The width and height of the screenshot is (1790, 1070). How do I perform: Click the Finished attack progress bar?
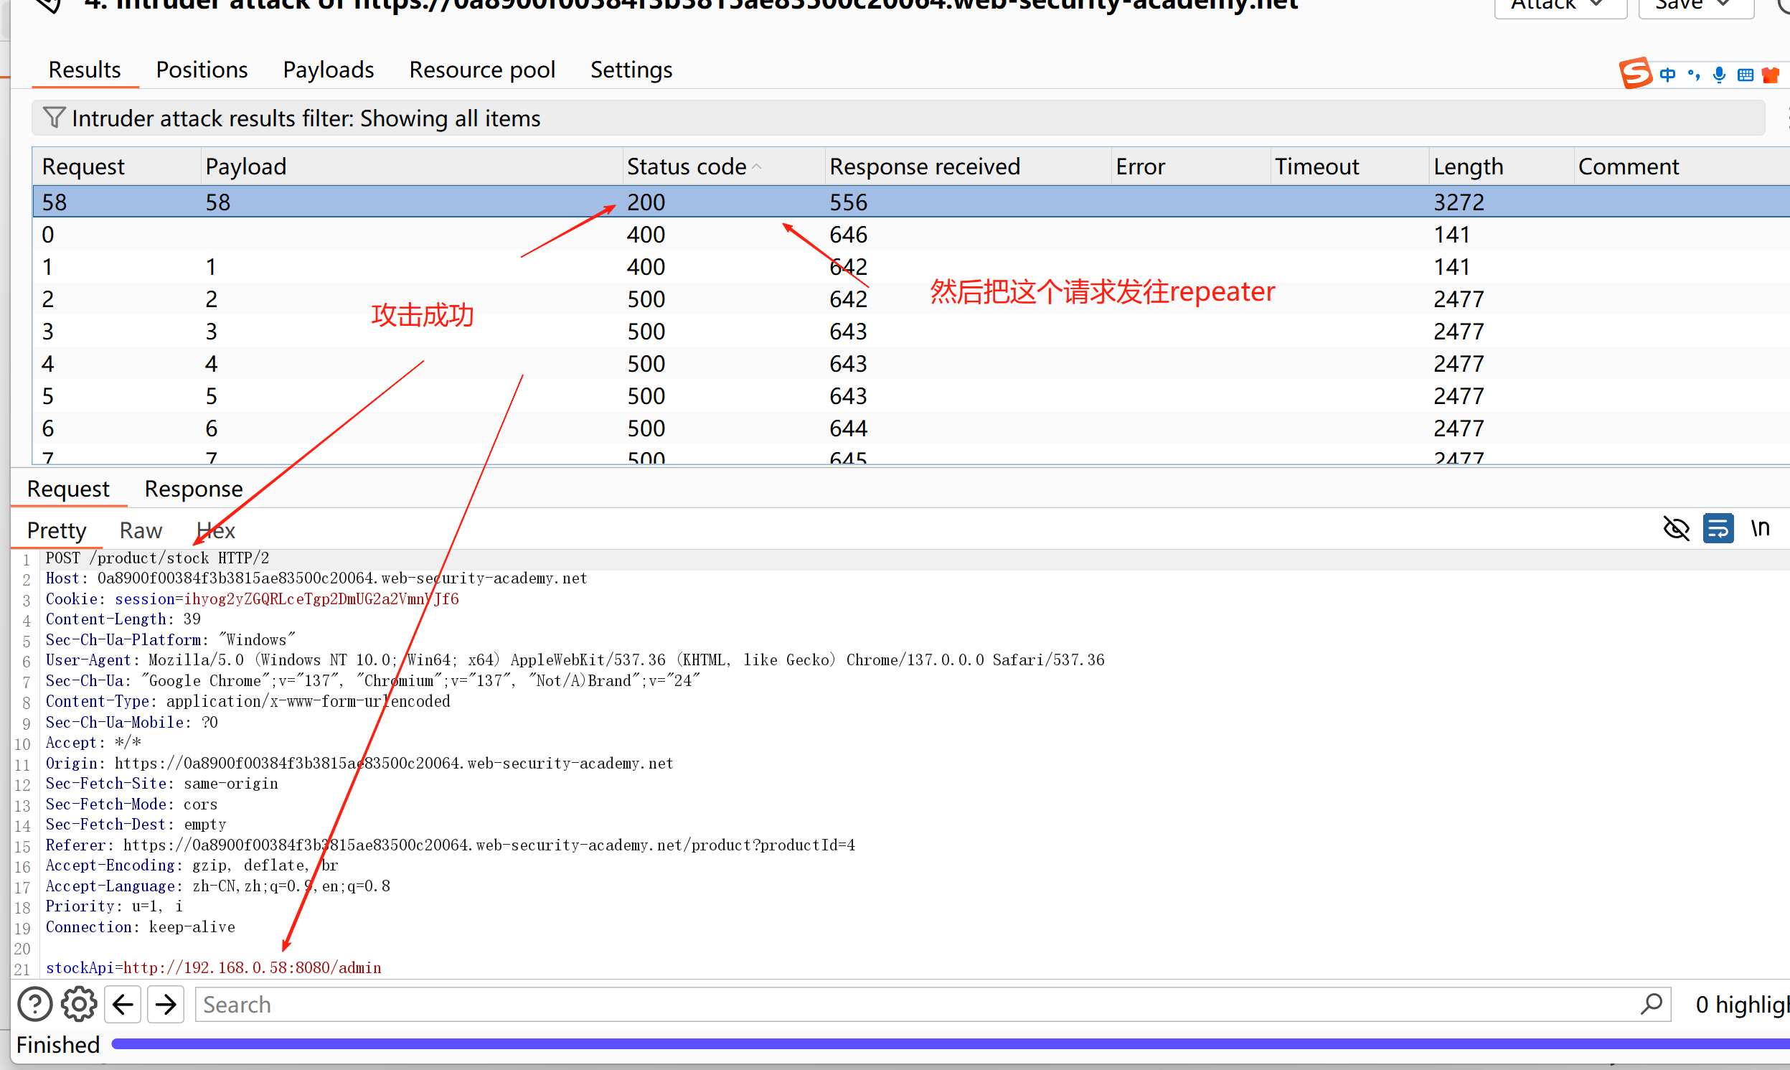(x=937, y=1043)
